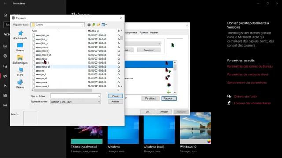282x158 pixels.
Task: Click the Parcourir... button in mouse properties
Action: (169, 98)
